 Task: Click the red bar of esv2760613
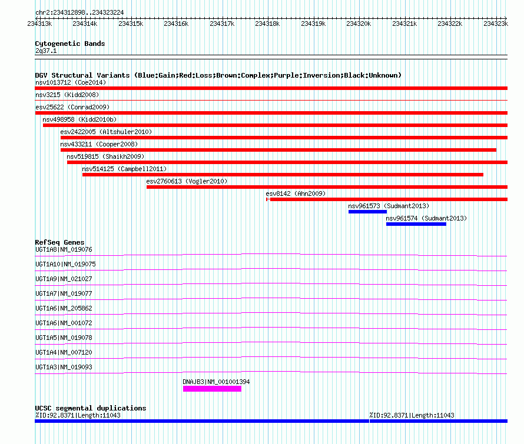(x=327, y=187)
